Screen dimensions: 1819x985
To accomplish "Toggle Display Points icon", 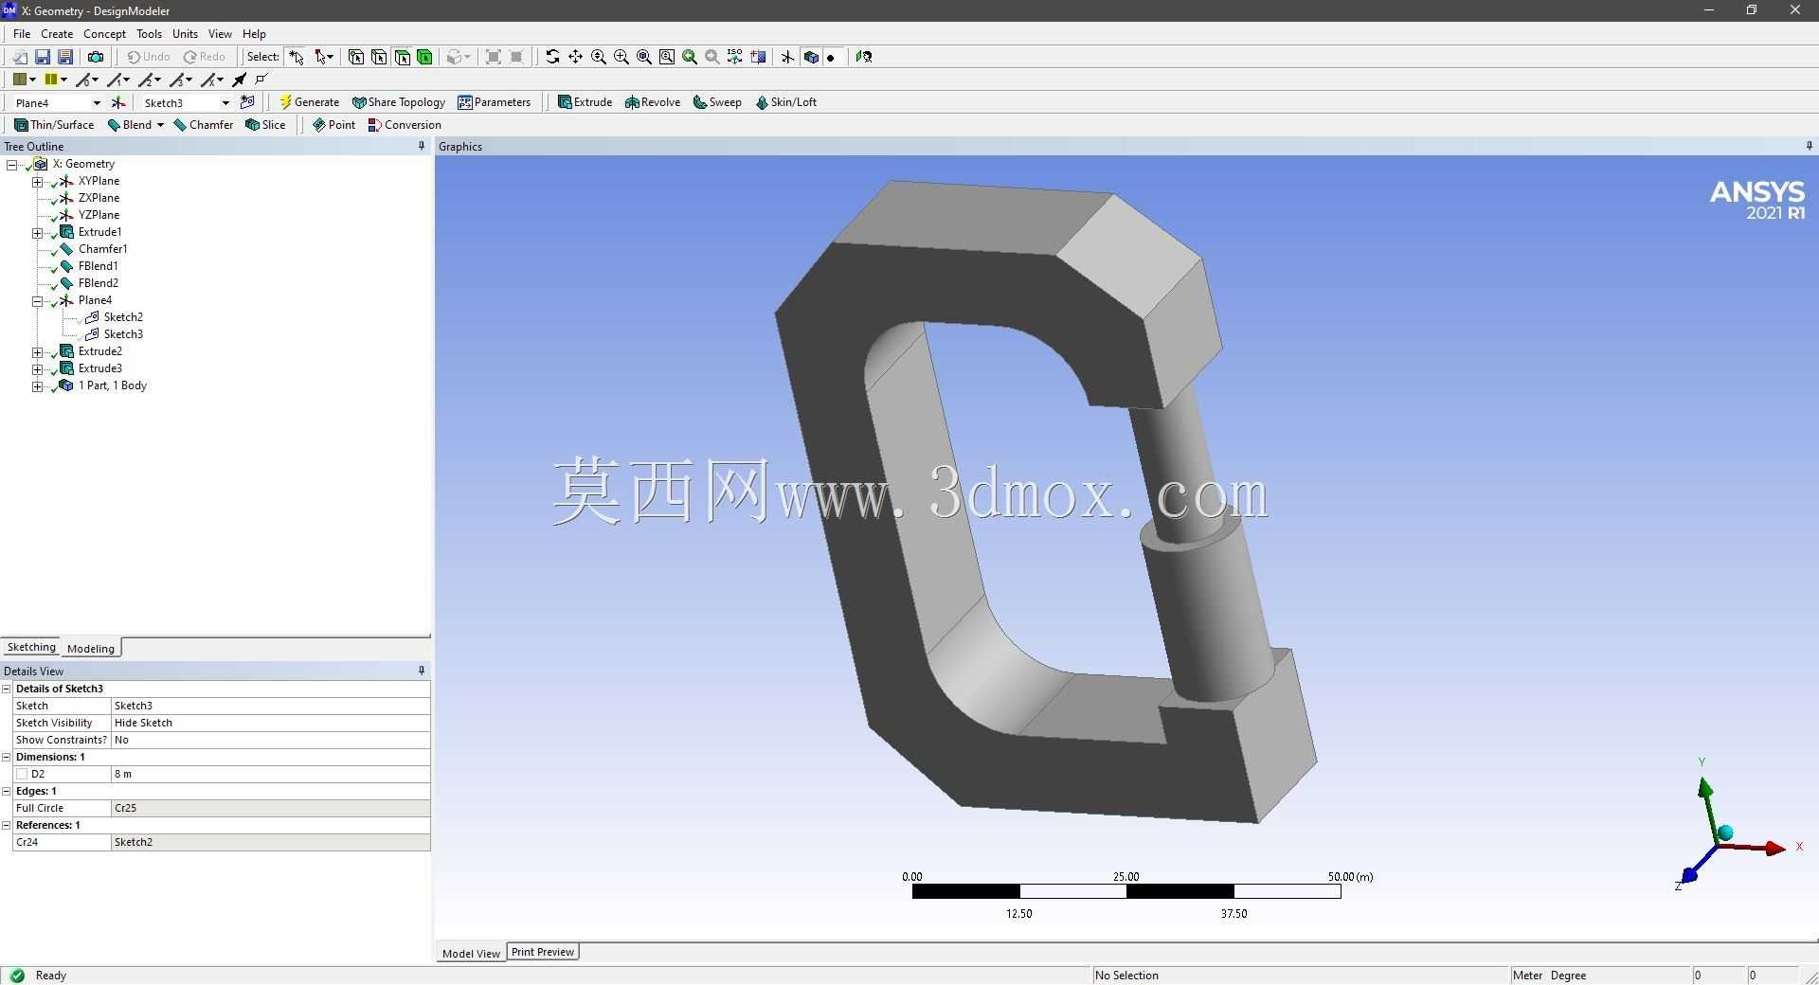I will coord(831,57).
